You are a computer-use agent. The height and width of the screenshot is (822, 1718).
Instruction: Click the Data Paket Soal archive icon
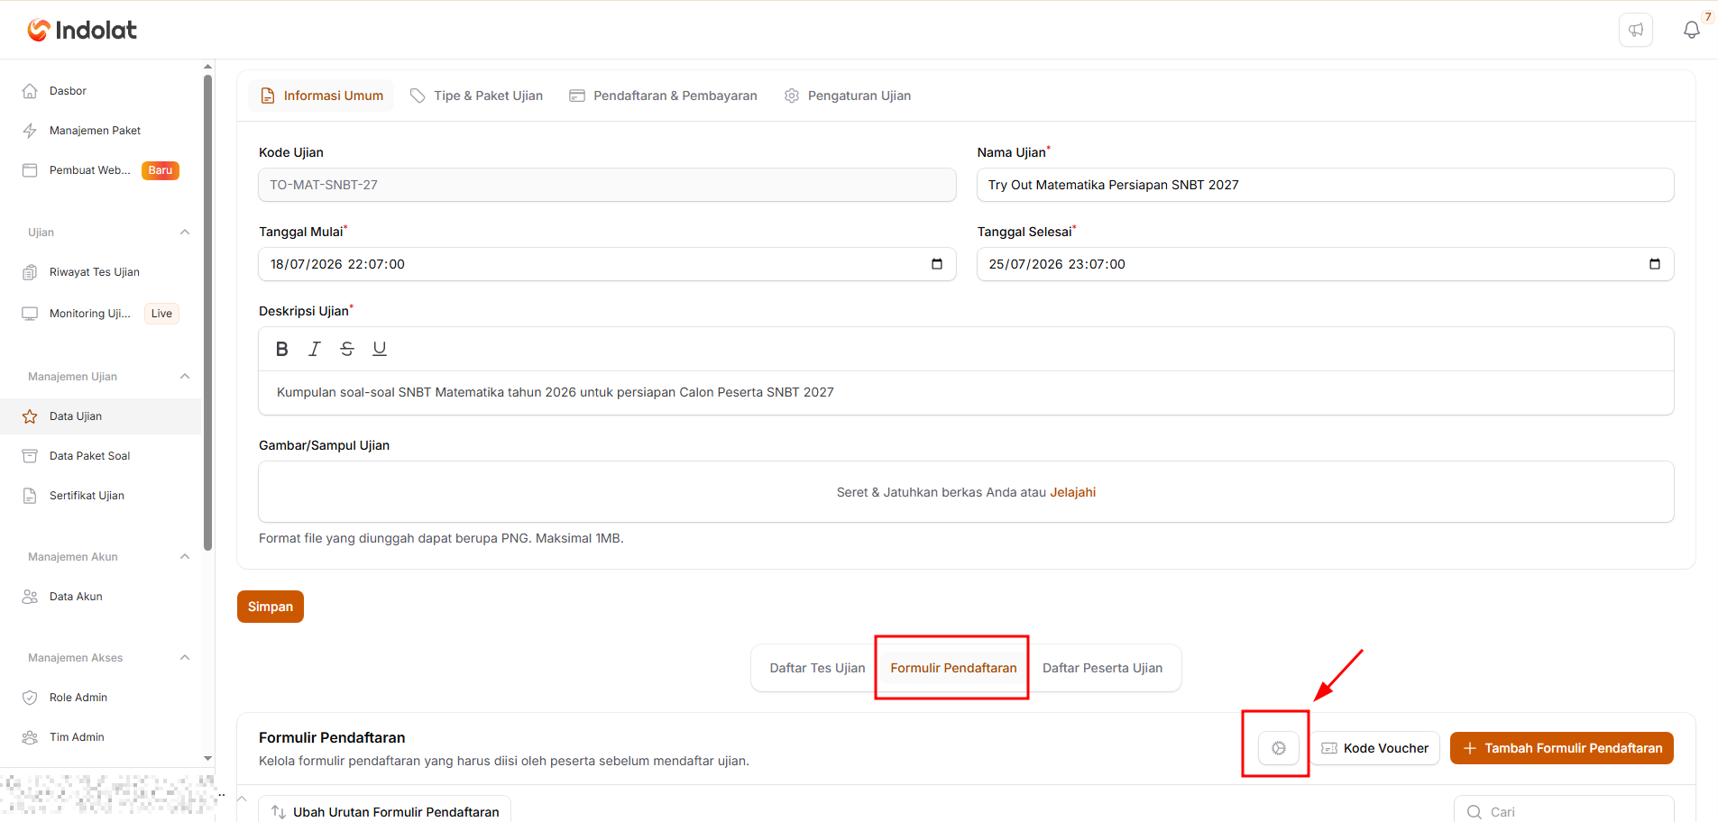click(30, 456)
